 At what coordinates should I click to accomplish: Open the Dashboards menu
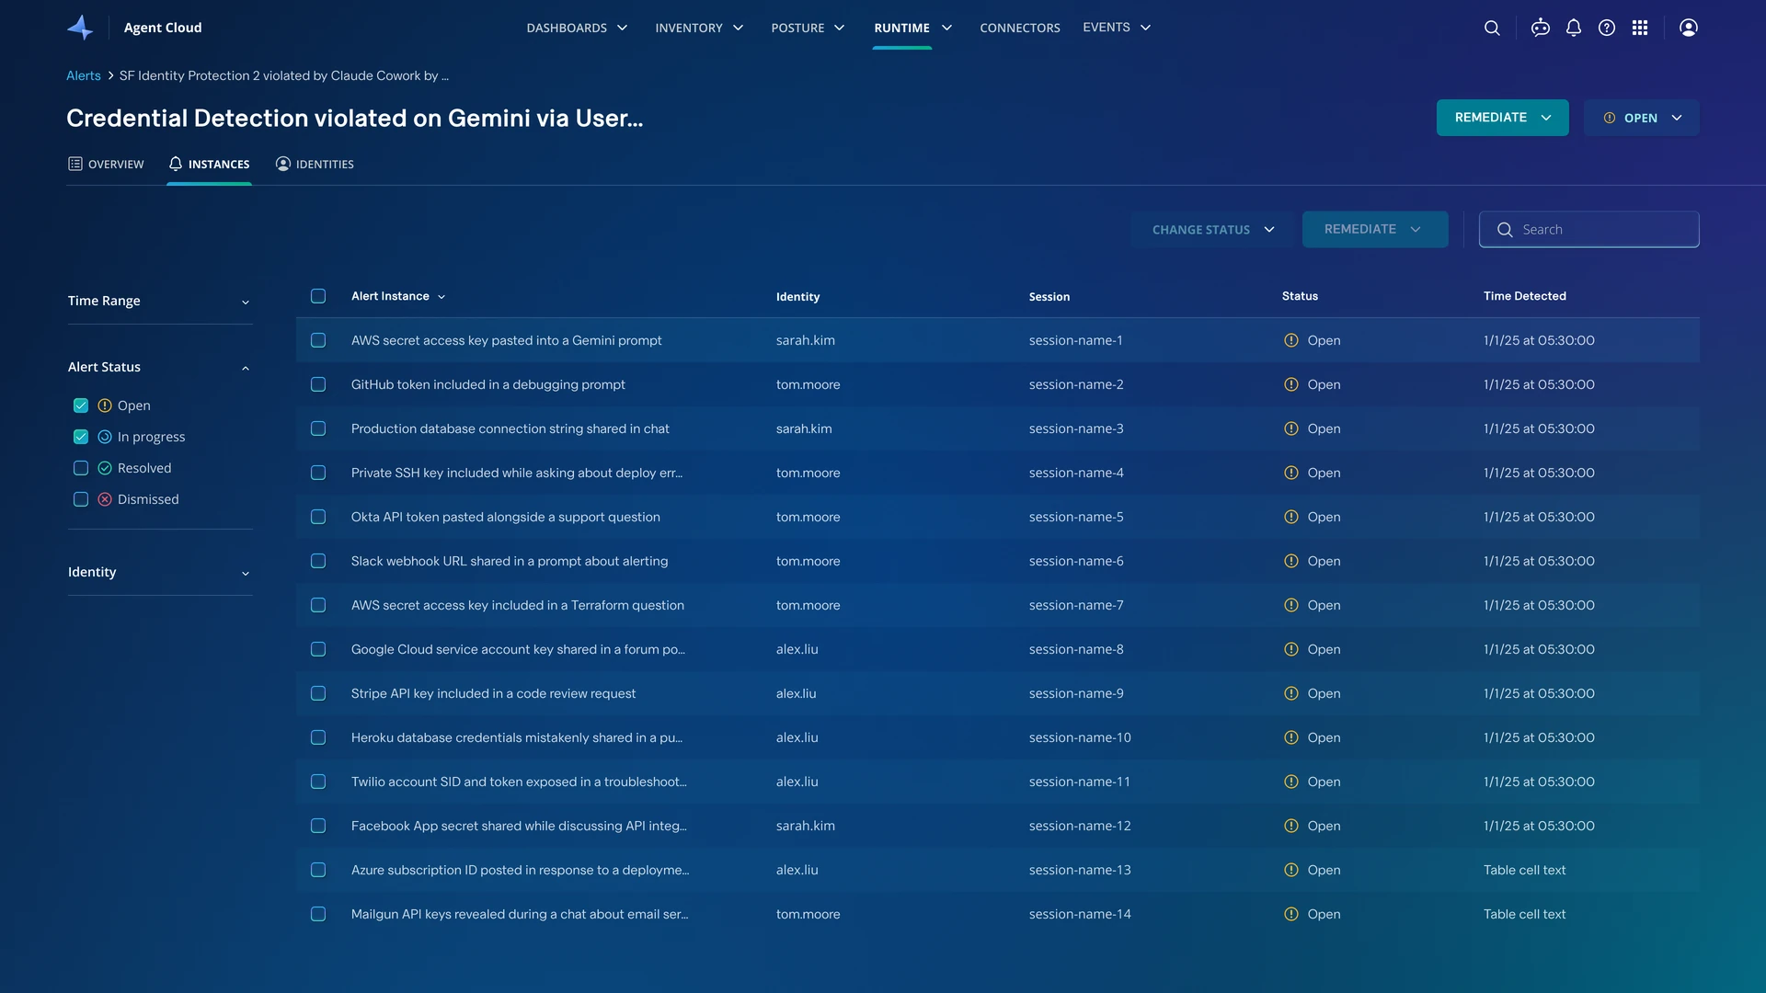pyautogui.click(x=577, y=28)
